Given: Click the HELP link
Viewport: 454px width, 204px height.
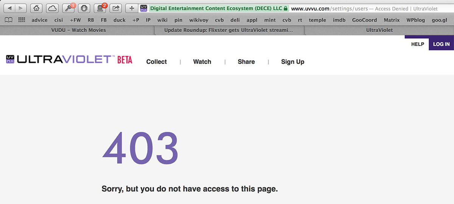Looking at the screenshot, I should 418,44.
